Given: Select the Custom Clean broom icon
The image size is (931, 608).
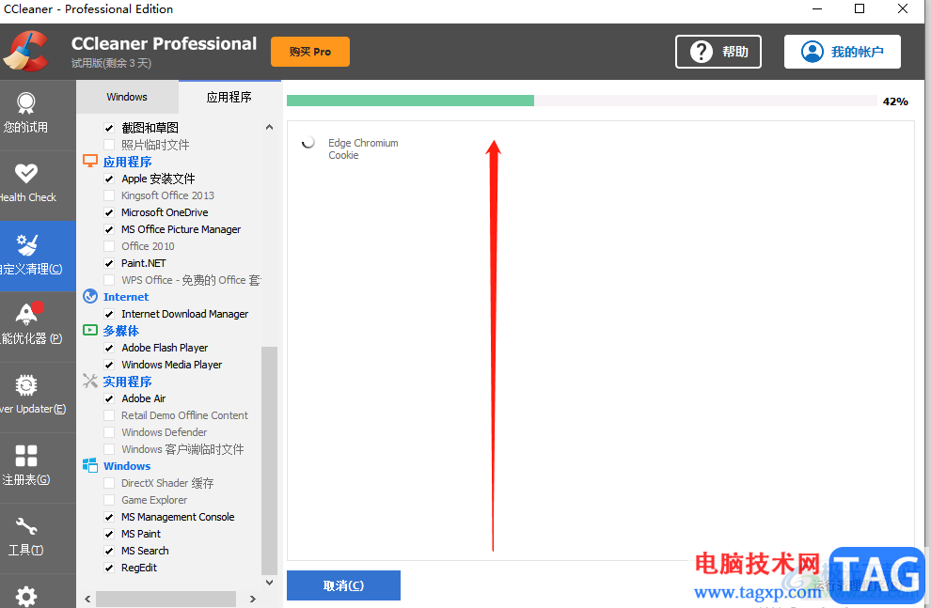Looking at the screenshot, I should [26, 243].
